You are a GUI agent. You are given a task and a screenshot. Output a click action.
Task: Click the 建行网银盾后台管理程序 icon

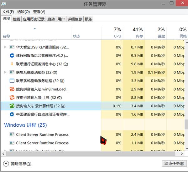click(x=12, y=56)
